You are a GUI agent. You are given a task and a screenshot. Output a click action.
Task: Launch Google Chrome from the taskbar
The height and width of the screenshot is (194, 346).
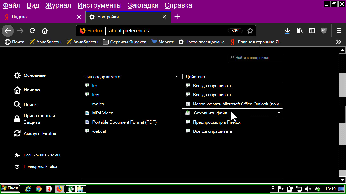click(x=39, y=189)
